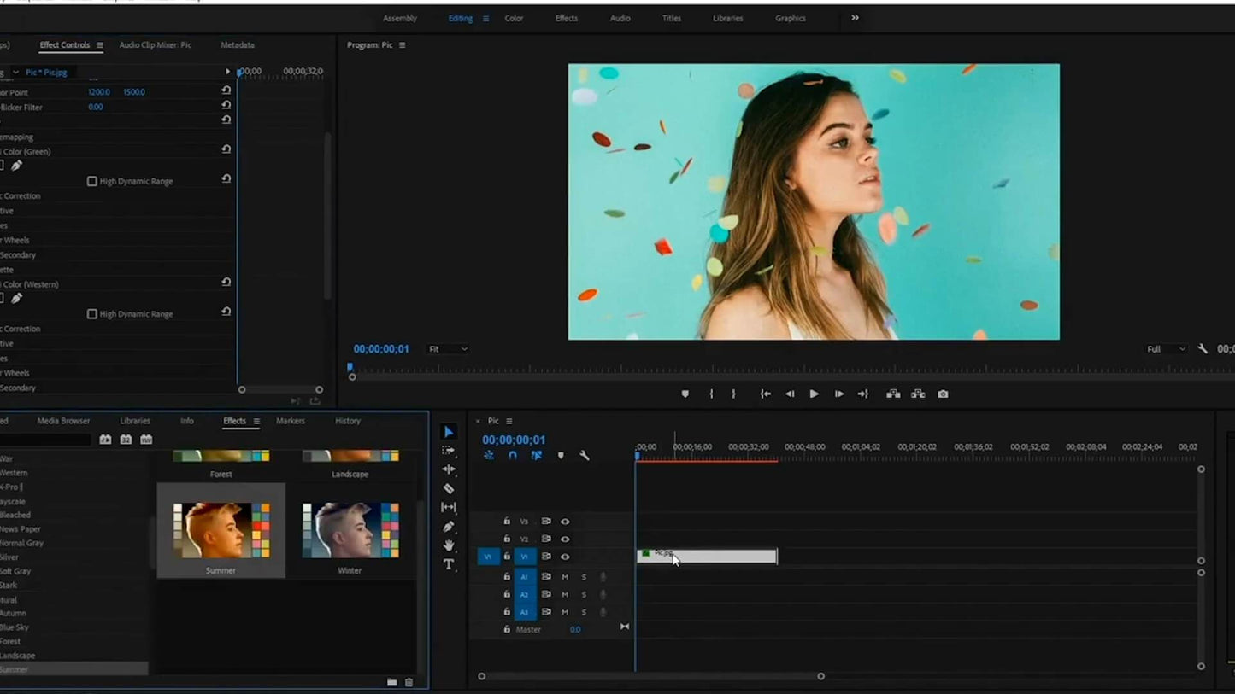Edit the Anchor Point value 1200.0
Viewport: 1235px width, 694px height.
[98, 91]
